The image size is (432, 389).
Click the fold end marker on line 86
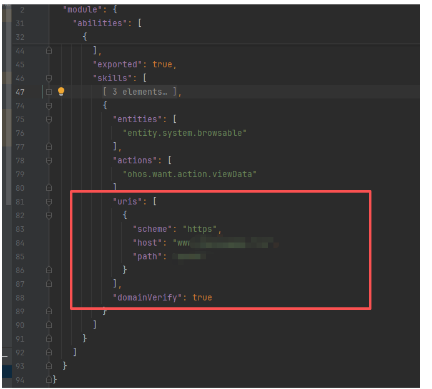[49, 270]
